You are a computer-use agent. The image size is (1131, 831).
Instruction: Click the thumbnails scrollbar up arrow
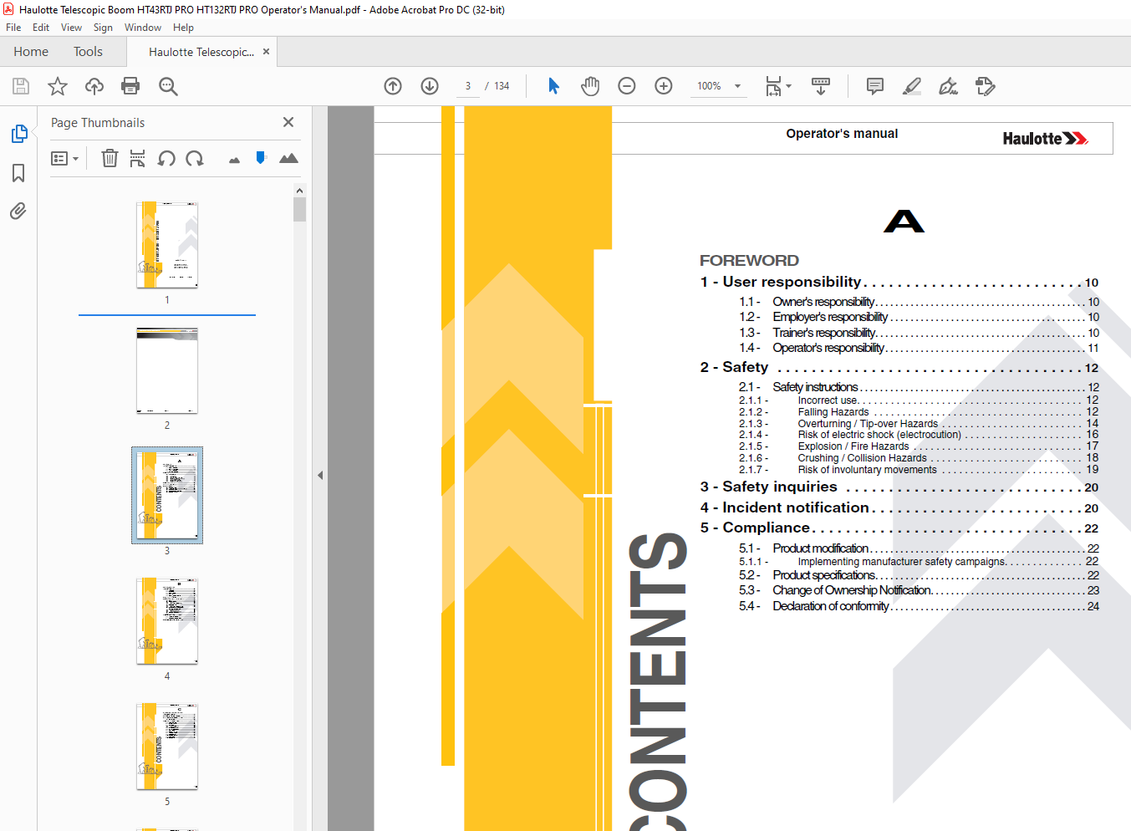[299, 191]
